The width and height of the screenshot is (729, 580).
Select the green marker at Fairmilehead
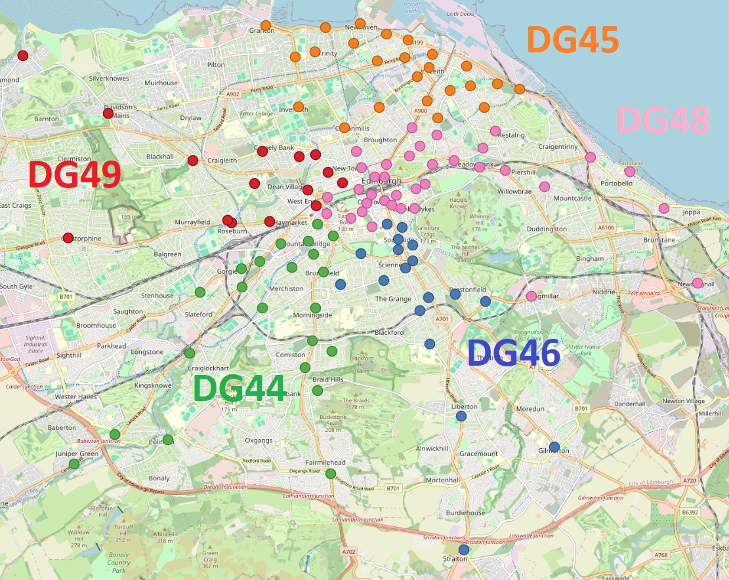point(331,474)
